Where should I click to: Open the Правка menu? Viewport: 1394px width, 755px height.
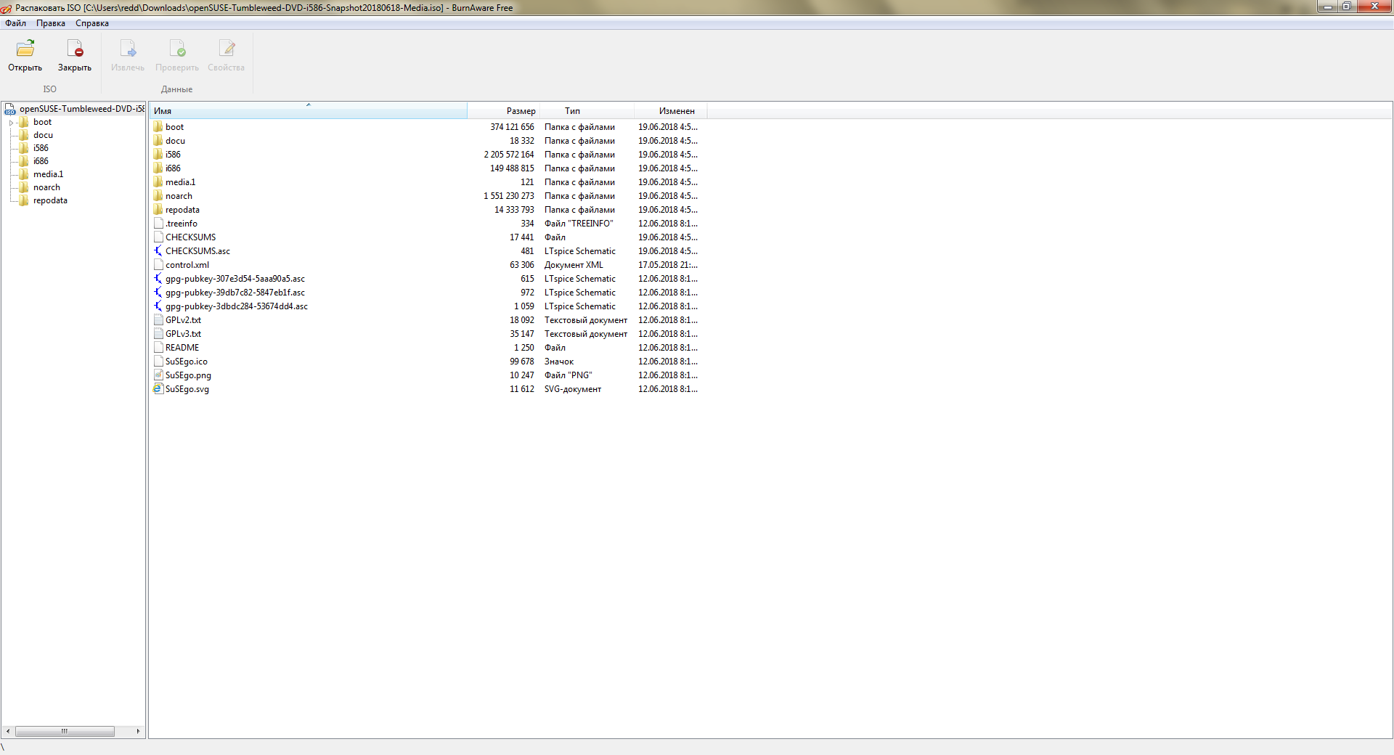coord(51,23)
